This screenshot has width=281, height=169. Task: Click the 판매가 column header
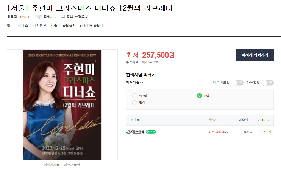(213, 120)
